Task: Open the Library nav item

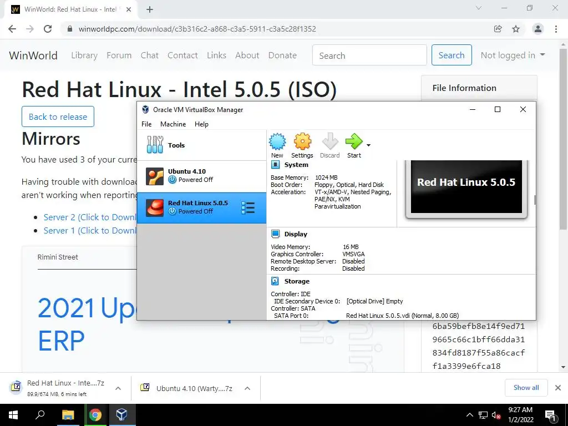Action: [x=84, y=55]
